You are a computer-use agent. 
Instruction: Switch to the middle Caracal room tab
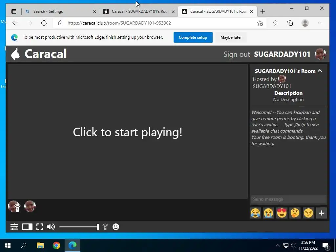pyautogui.click(x=139, y=11)
